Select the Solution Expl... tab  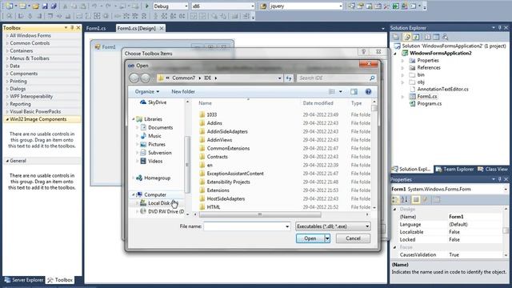412,169
